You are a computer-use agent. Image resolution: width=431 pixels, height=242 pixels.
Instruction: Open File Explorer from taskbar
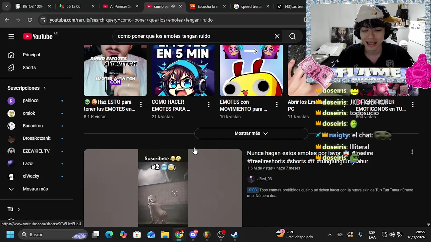(165, 235)
